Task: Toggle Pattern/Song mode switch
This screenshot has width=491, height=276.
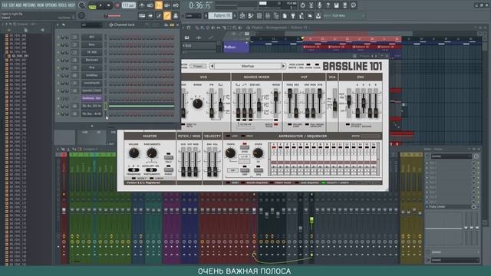Action: (x=92, y=5)
